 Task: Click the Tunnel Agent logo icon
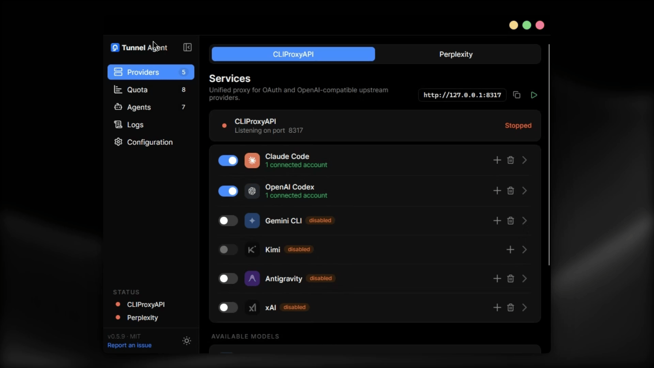[115, 48]
